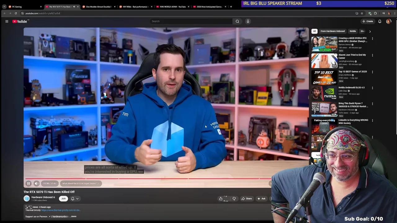
Task: Go back using the browser back arrow
Action: 4,13
